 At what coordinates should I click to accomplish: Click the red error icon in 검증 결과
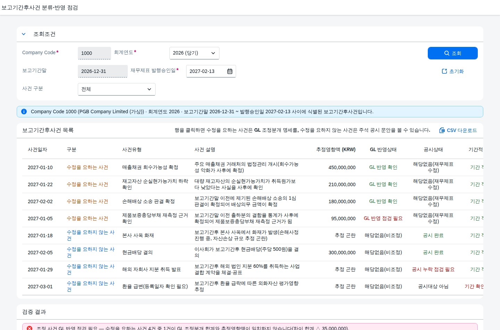point(30,328)
